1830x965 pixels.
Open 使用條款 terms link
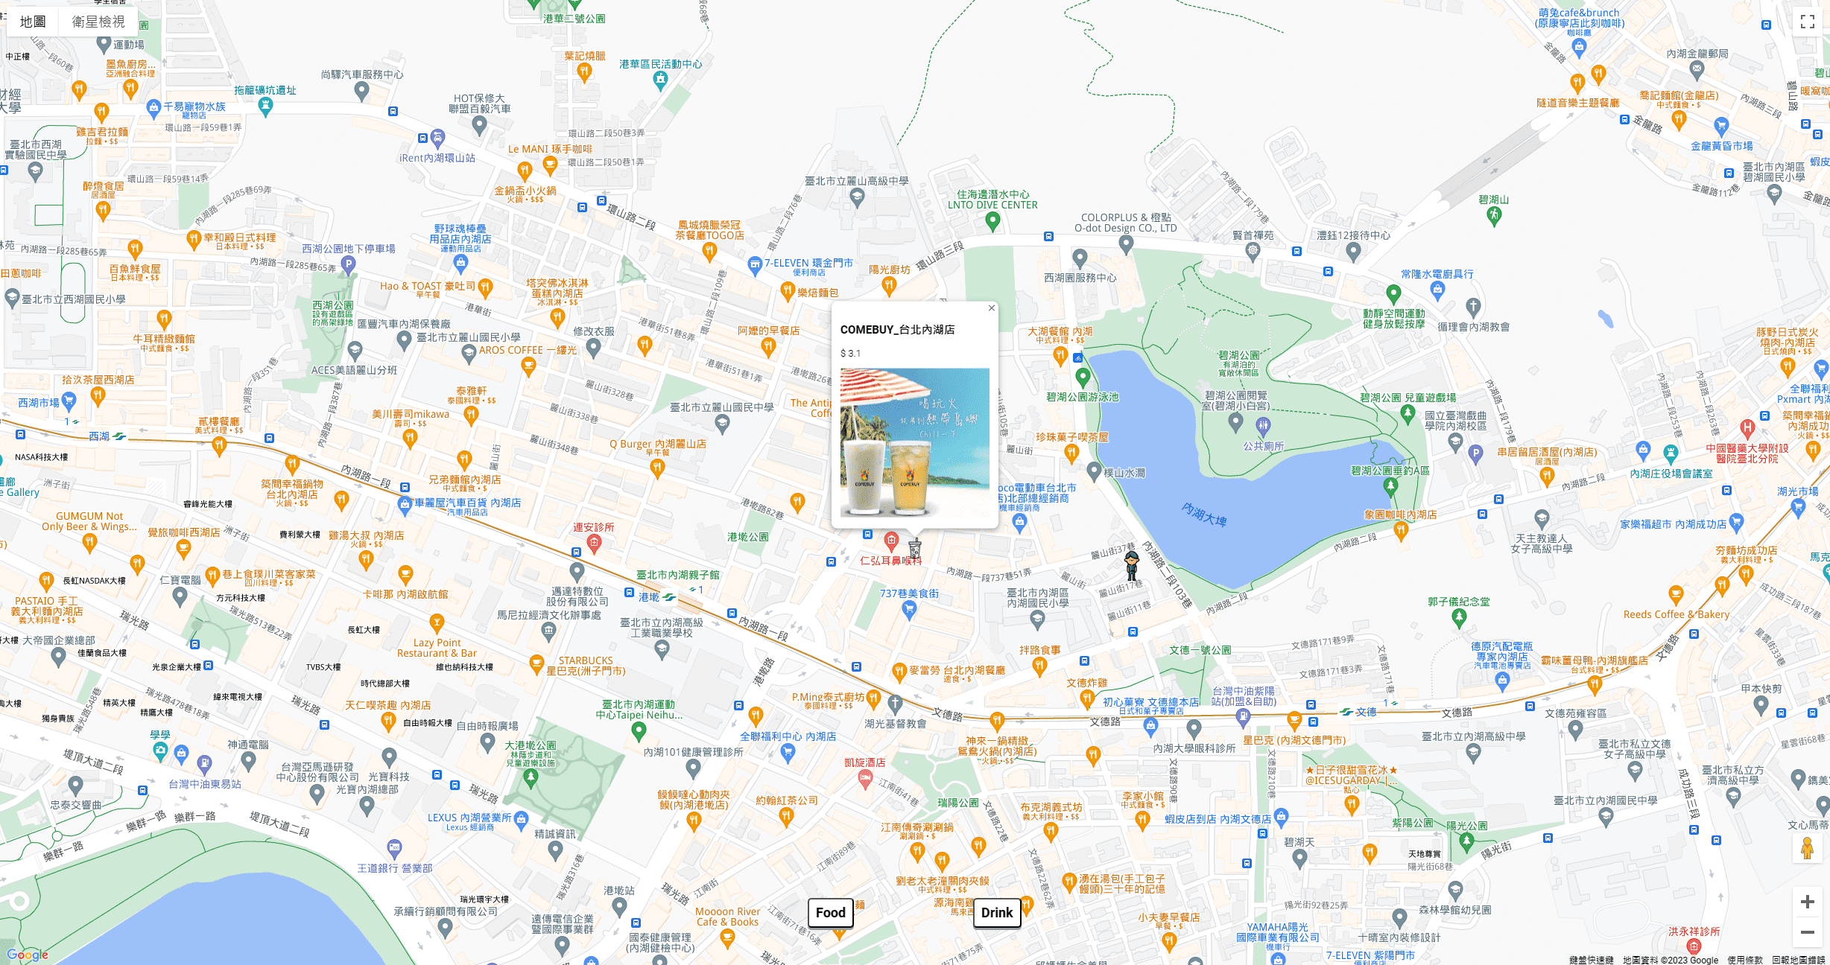(1745, 960)
